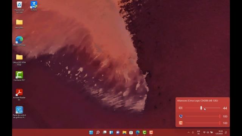The height and width of the screenshot is (136, 242).
Task: Open Microsoft Edge from the taskbar
Action: pyautogui.click(x=138, y=132)
